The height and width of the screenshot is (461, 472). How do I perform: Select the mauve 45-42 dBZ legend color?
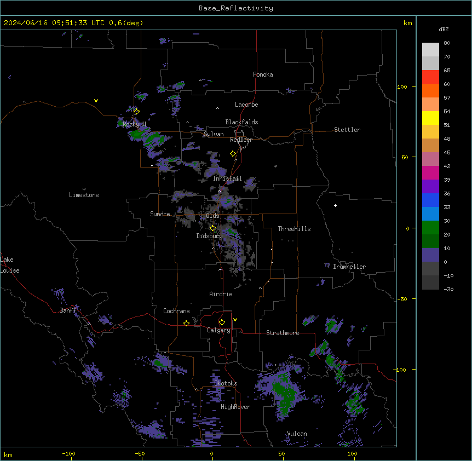point(430,159)
